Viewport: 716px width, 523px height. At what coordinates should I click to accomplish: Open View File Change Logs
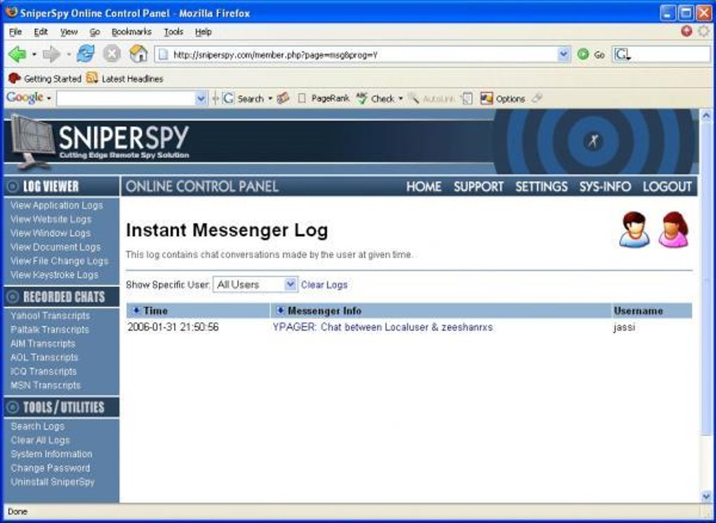point(60,261)
